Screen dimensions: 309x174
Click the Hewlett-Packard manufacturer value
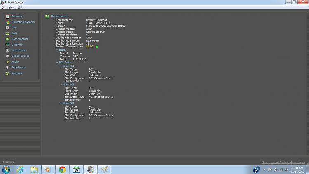coord(96,20)
